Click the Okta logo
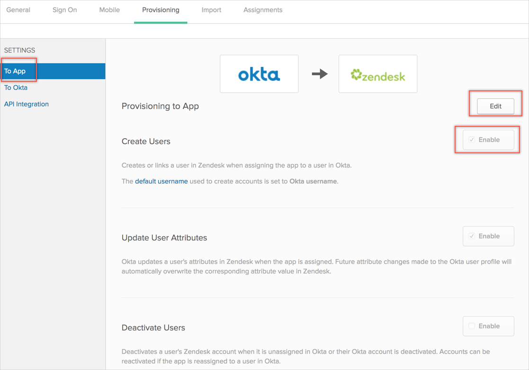 (x=259, y=74)
